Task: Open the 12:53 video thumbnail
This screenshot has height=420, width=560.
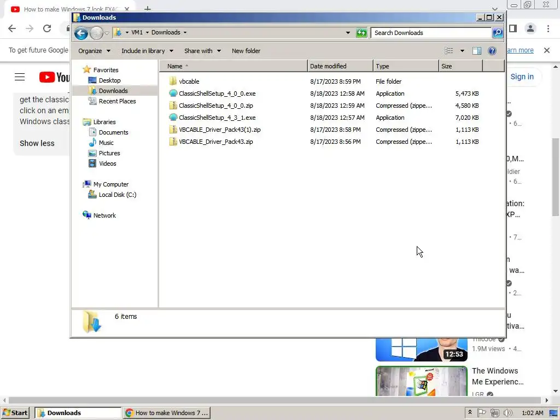Action: (422, 349)
